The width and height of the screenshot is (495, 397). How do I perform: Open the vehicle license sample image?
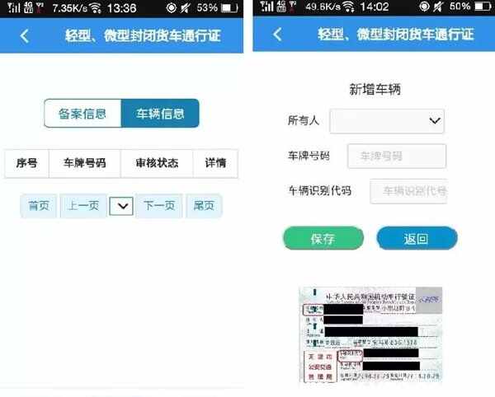click(370, 334)
